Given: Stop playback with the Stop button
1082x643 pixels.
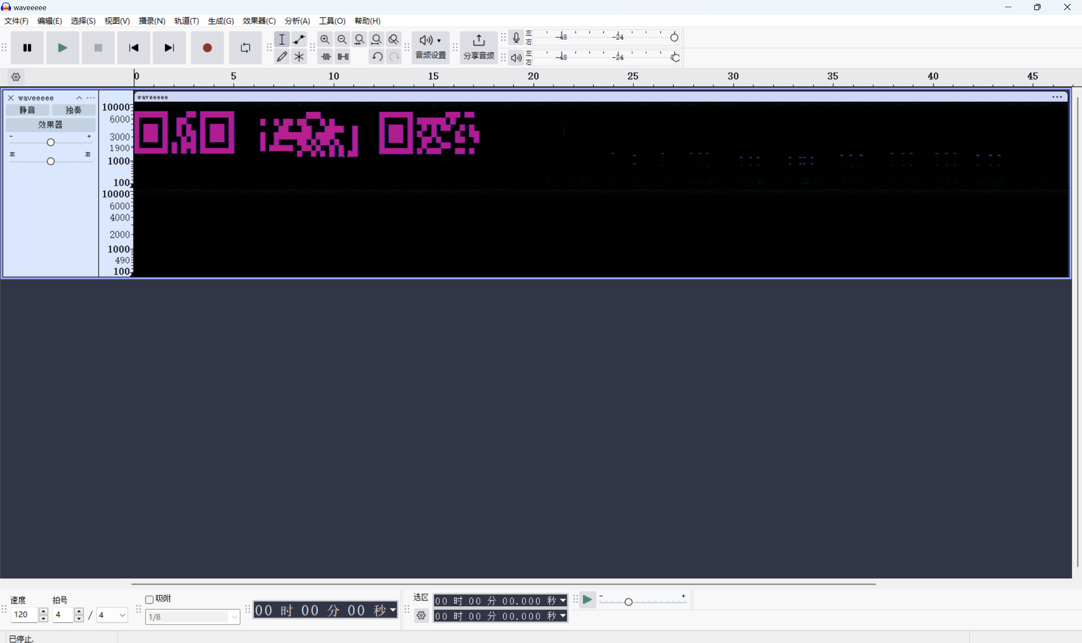Looking at the screenshot, I should [98, 48].
